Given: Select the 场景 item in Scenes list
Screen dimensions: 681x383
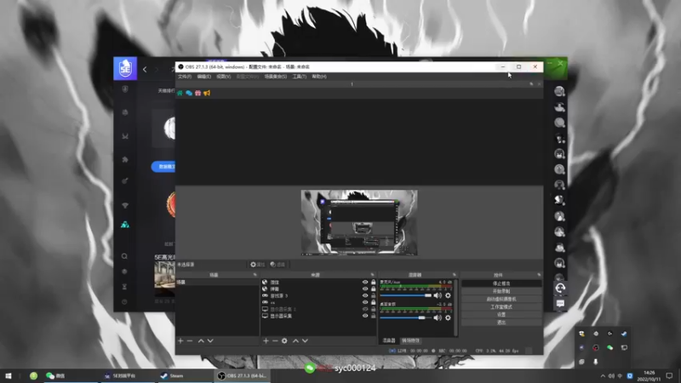Looking at the screenshot, I should coord(217,283).
